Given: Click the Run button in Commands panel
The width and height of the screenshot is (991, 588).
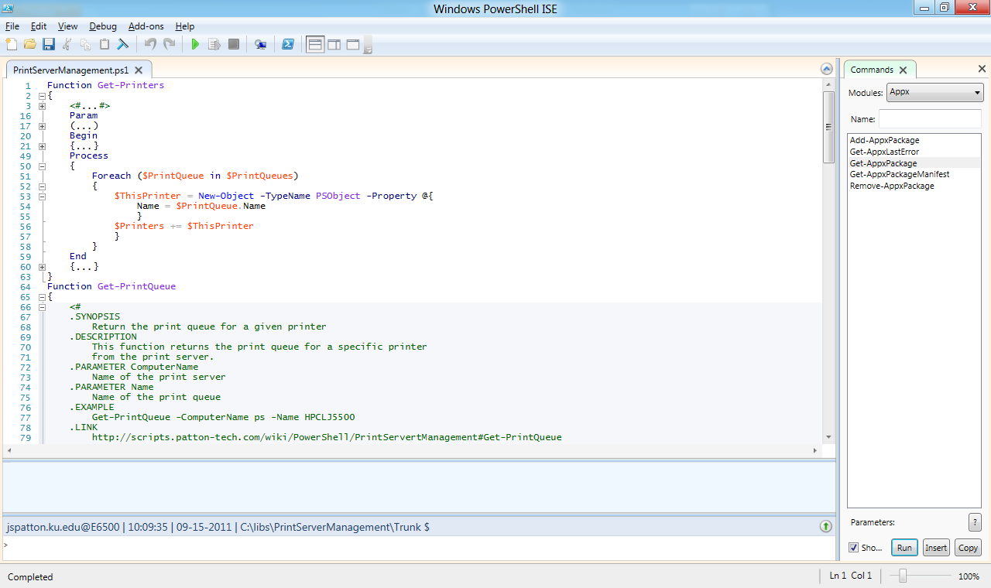Looking at the screenshot, I should 904,548.
